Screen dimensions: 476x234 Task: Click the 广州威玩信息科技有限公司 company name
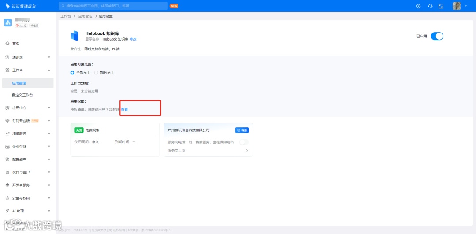(189, 130)
